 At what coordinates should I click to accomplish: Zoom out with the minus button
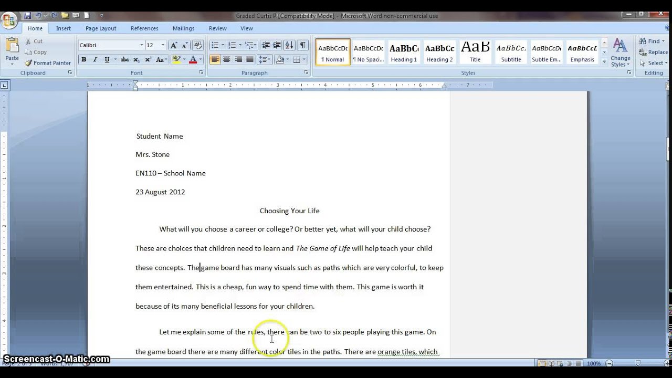tap(610, 363)
